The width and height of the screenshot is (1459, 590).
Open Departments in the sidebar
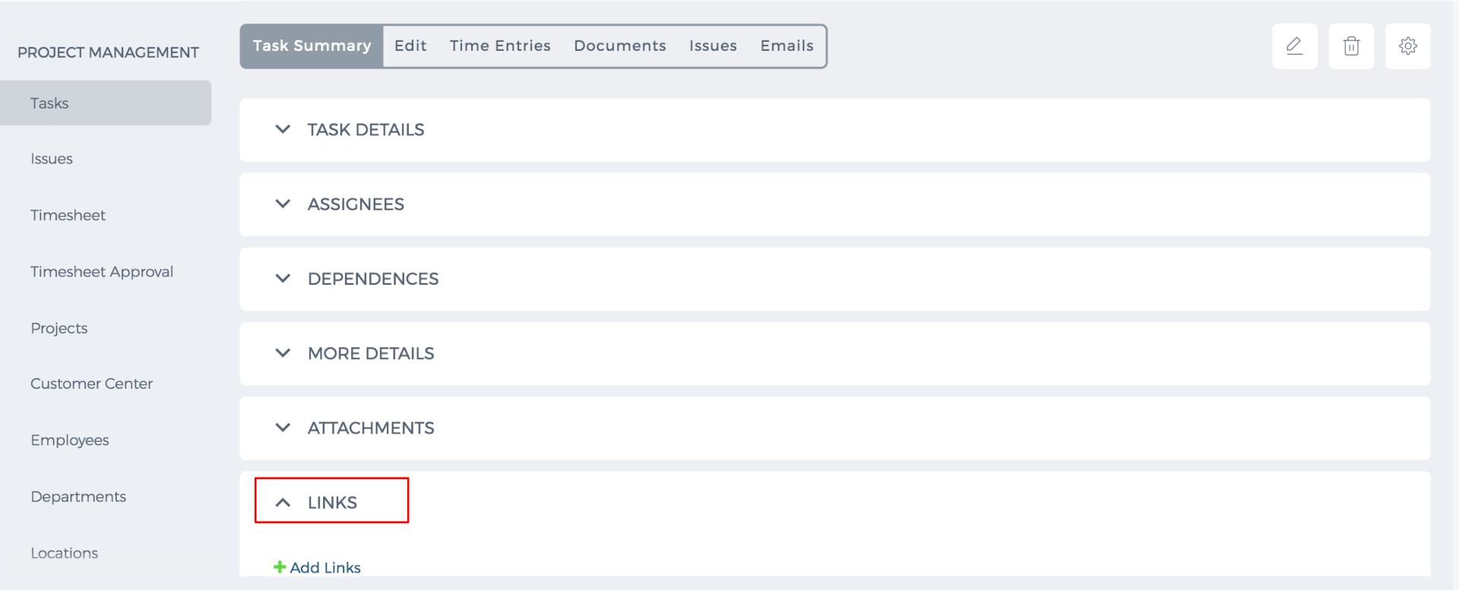coord(78,497)
